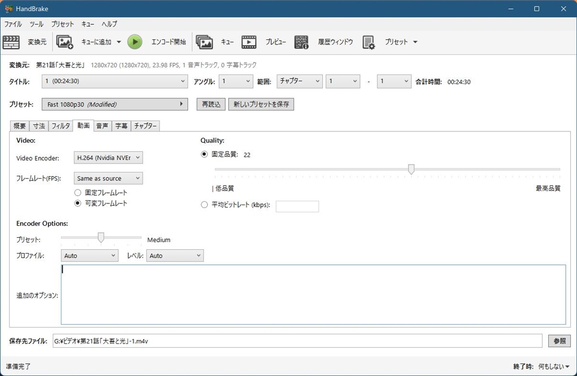Click the 参照 browse button

click(560, 341)
